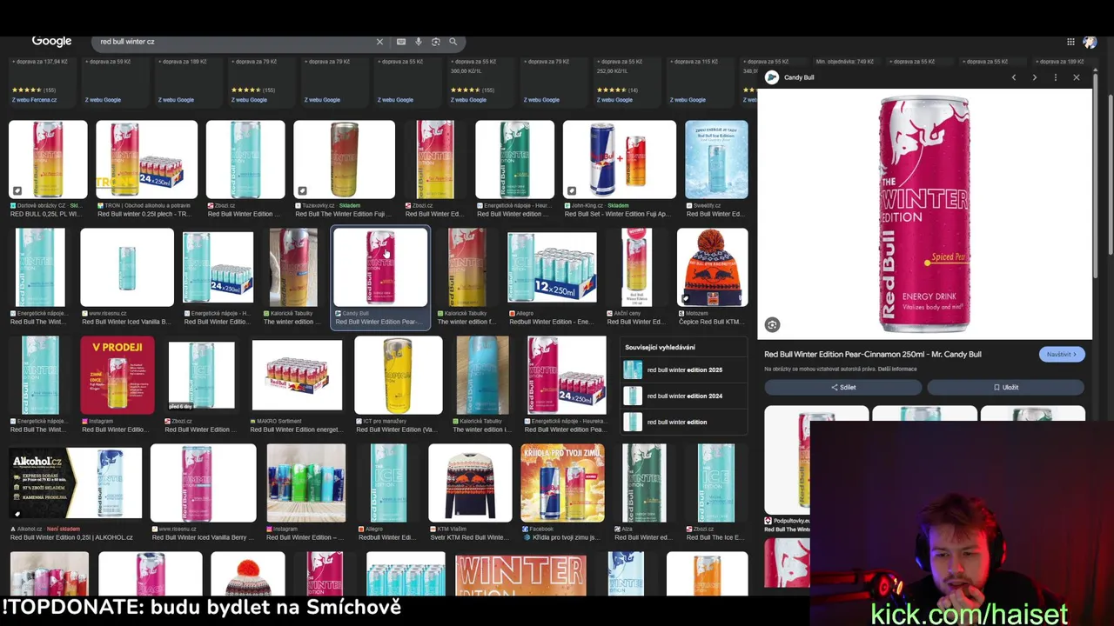1114x626 pixels.
Task: Open the John-King.cz Red Bull set thumbnail
Action: (619, 160)
